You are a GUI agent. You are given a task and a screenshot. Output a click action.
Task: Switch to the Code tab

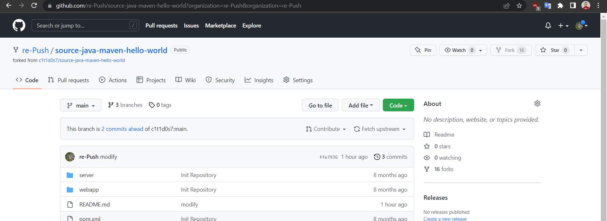27,80
